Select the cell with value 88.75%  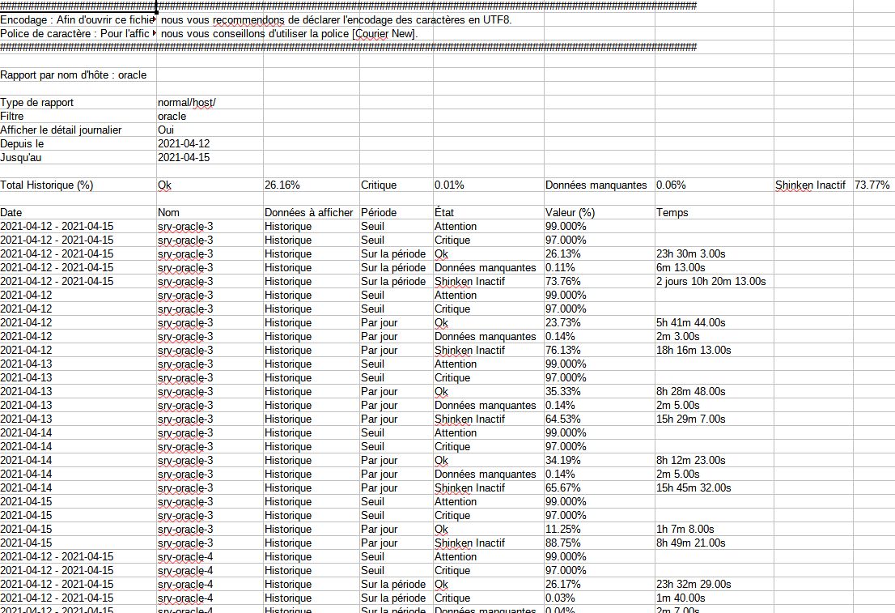[x=566, y=543]
